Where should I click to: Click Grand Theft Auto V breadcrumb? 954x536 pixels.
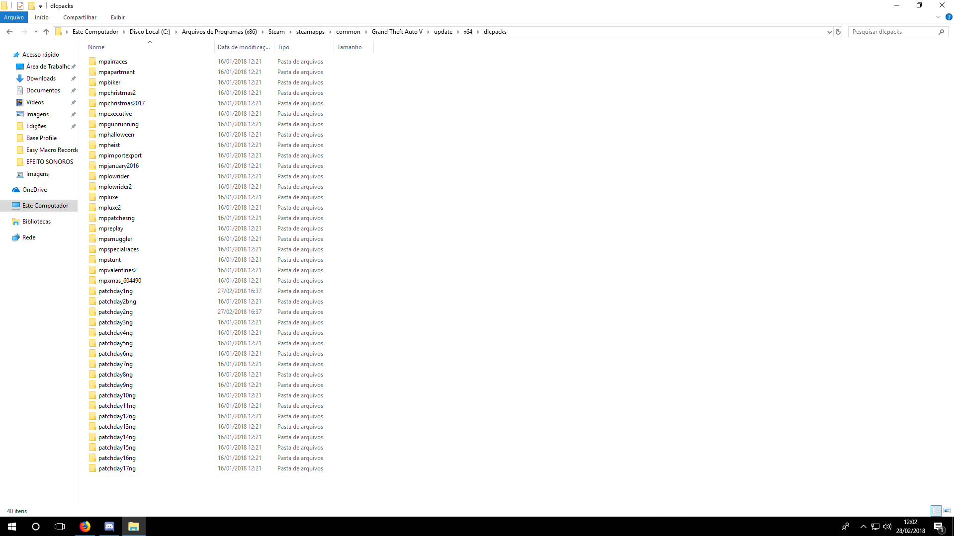[x=397, y=32]
